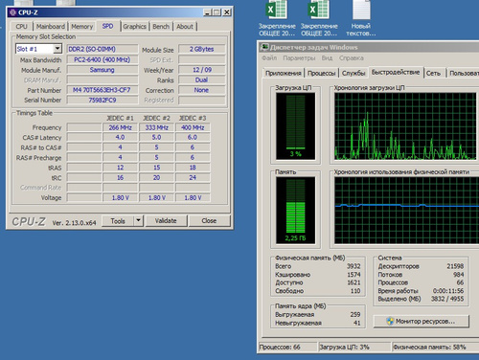Click the Module Manuf. field Samsung

(x=103, y=70)
